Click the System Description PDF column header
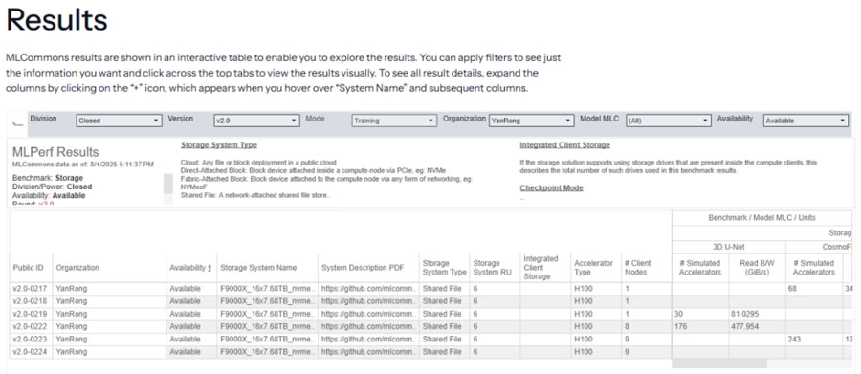The image size is (861, 374). [363, 268]
